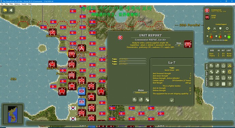This screenshot has width=235, height=128.
Task: Click previous unit icon in Unit Report
Action: pos(135,100)
